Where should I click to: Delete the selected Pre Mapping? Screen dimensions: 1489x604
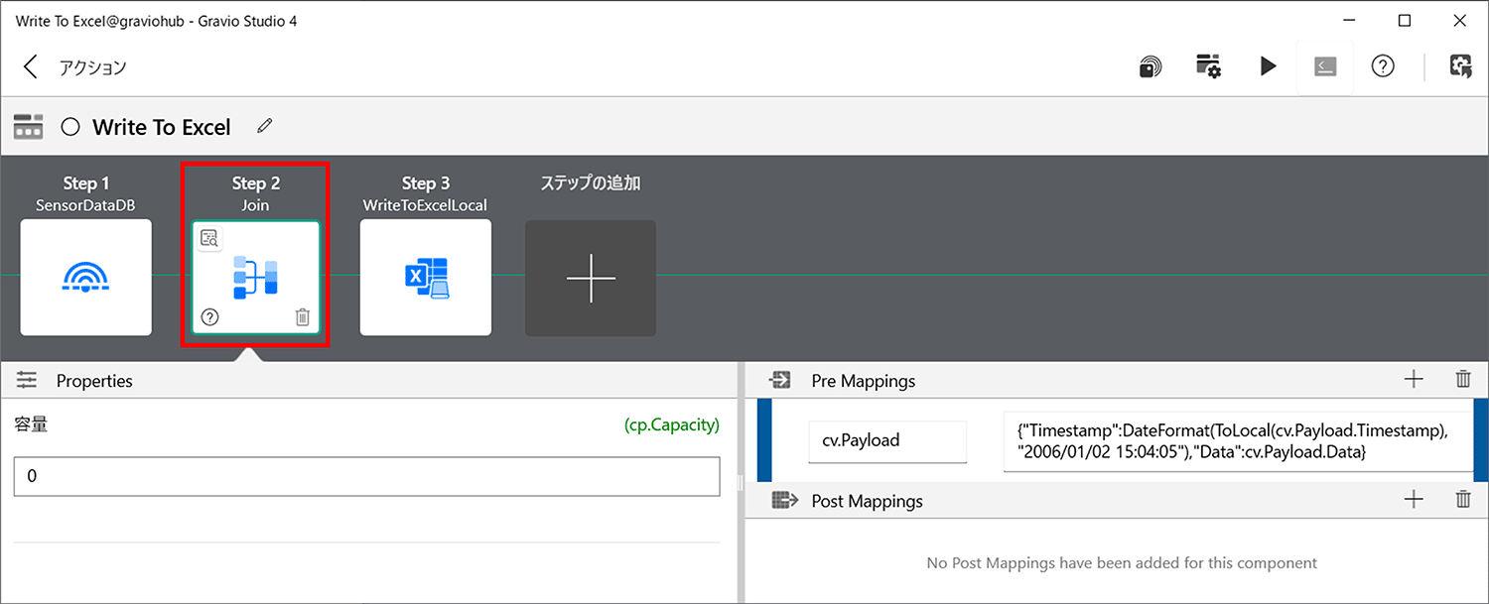click(x=1463, y=379)
